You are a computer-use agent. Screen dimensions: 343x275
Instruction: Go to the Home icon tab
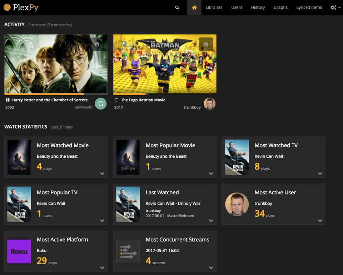(194, 7)
